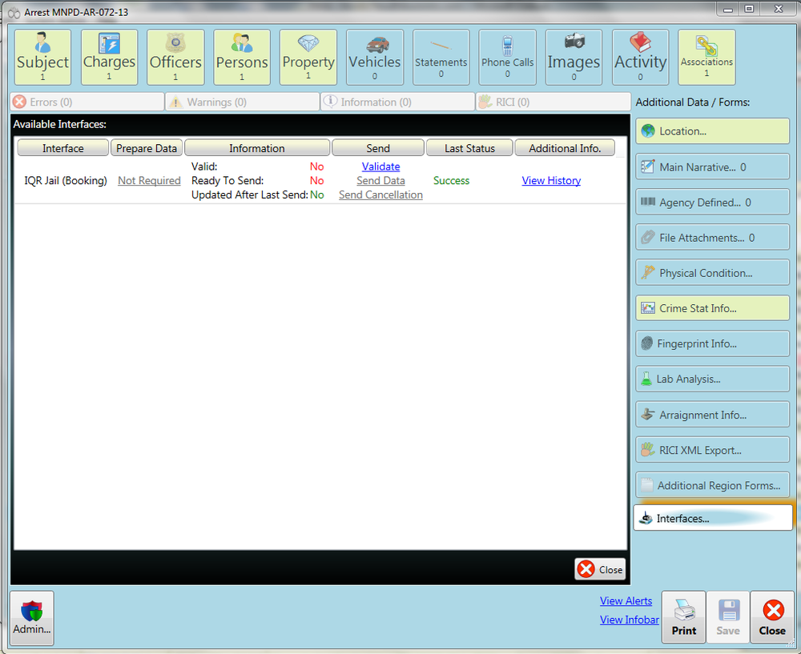Click the View Alerts link
Screen dimensions: 801x654
[626, 600]
